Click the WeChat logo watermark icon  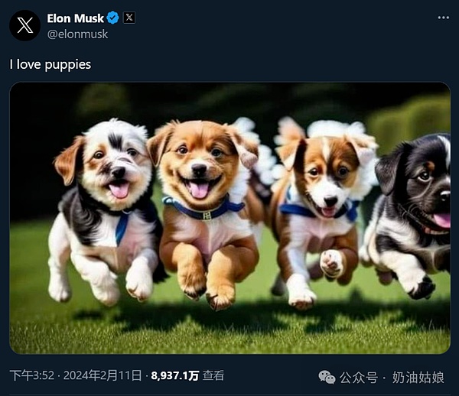click(327, 377)
